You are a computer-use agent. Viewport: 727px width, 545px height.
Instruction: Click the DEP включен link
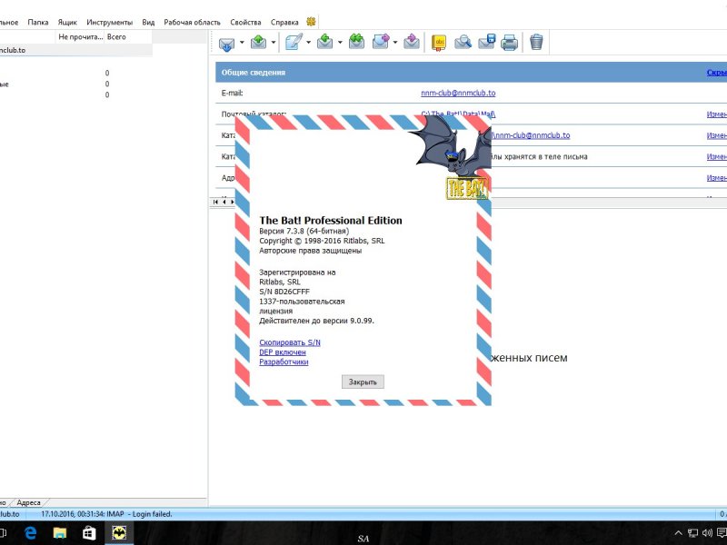[283, 352]
